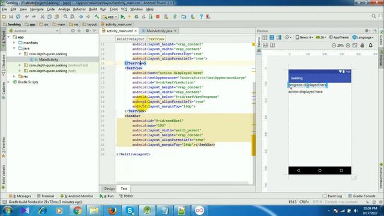Open the TODO tool window
Image resolution: width=384 pixels, height=216 pixels.
(x=126, y=196)
